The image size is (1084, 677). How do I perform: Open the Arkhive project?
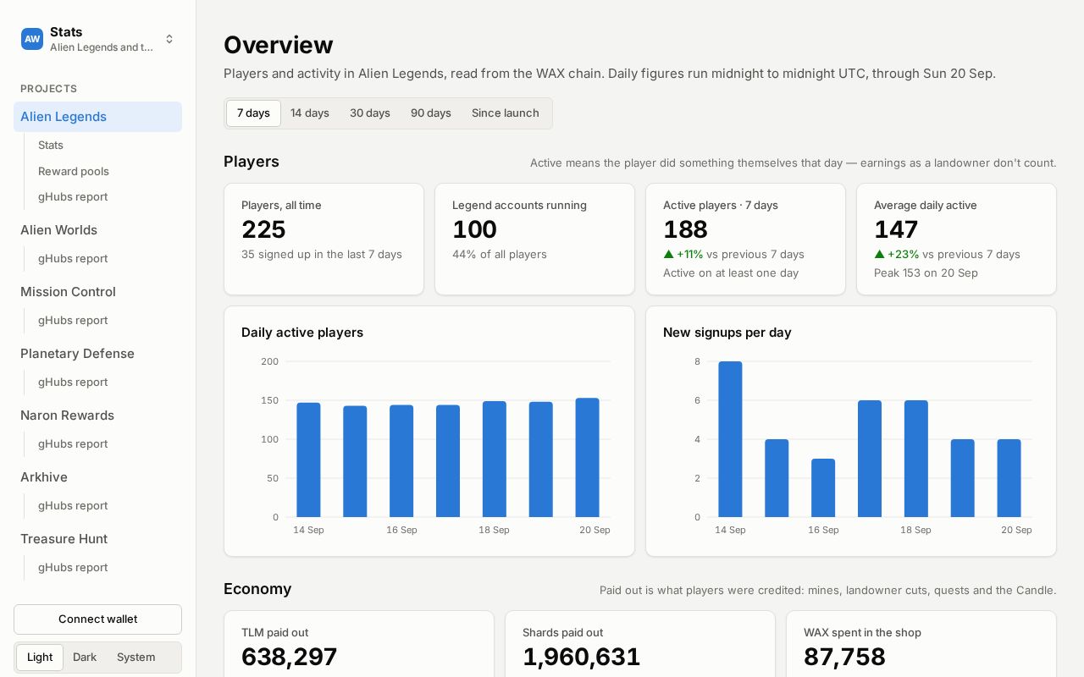point(44,477)
